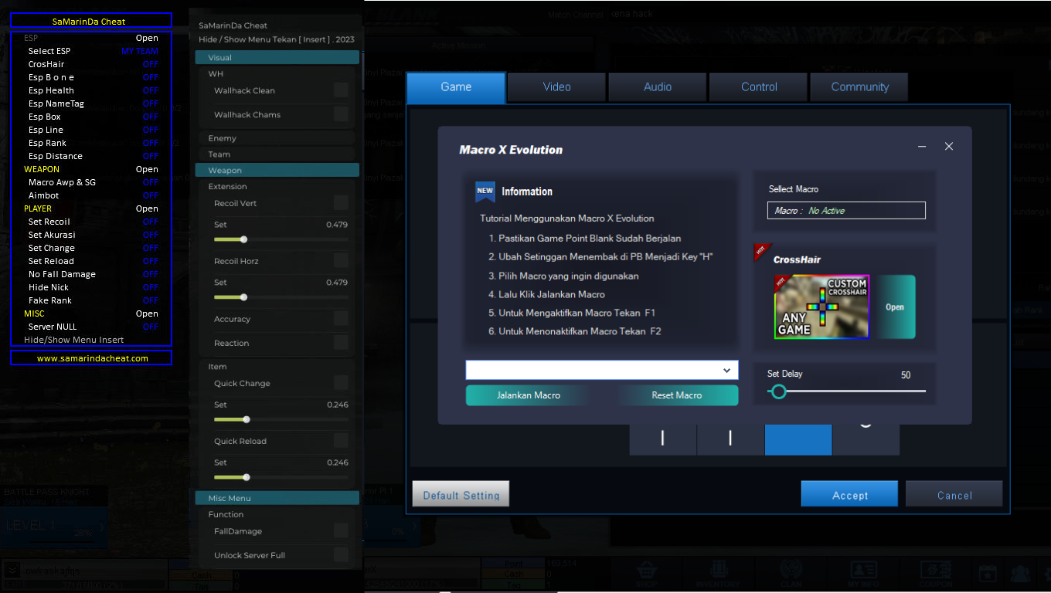The image size is (1051, 593).
Task: Visit the www.samarindacheat.com link
Action: coord(91,358)
